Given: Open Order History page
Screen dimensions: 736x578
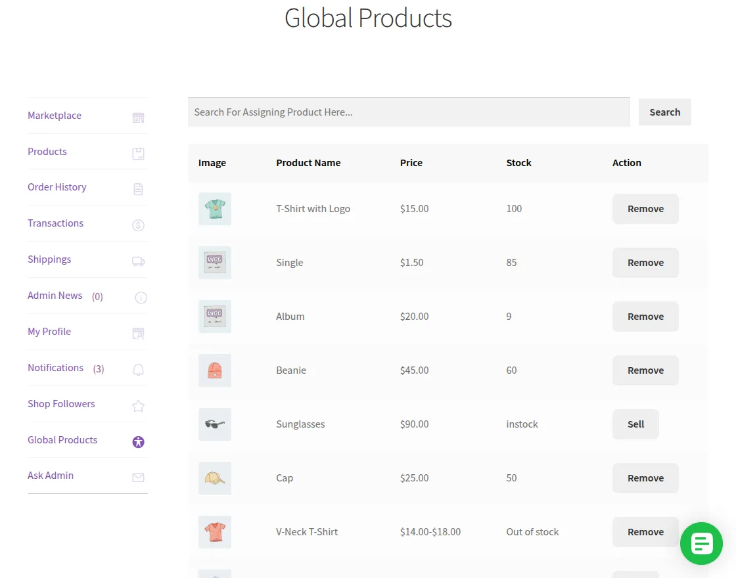Looking at the screenshot, I should pyautogui.click(x=57, y=187).
